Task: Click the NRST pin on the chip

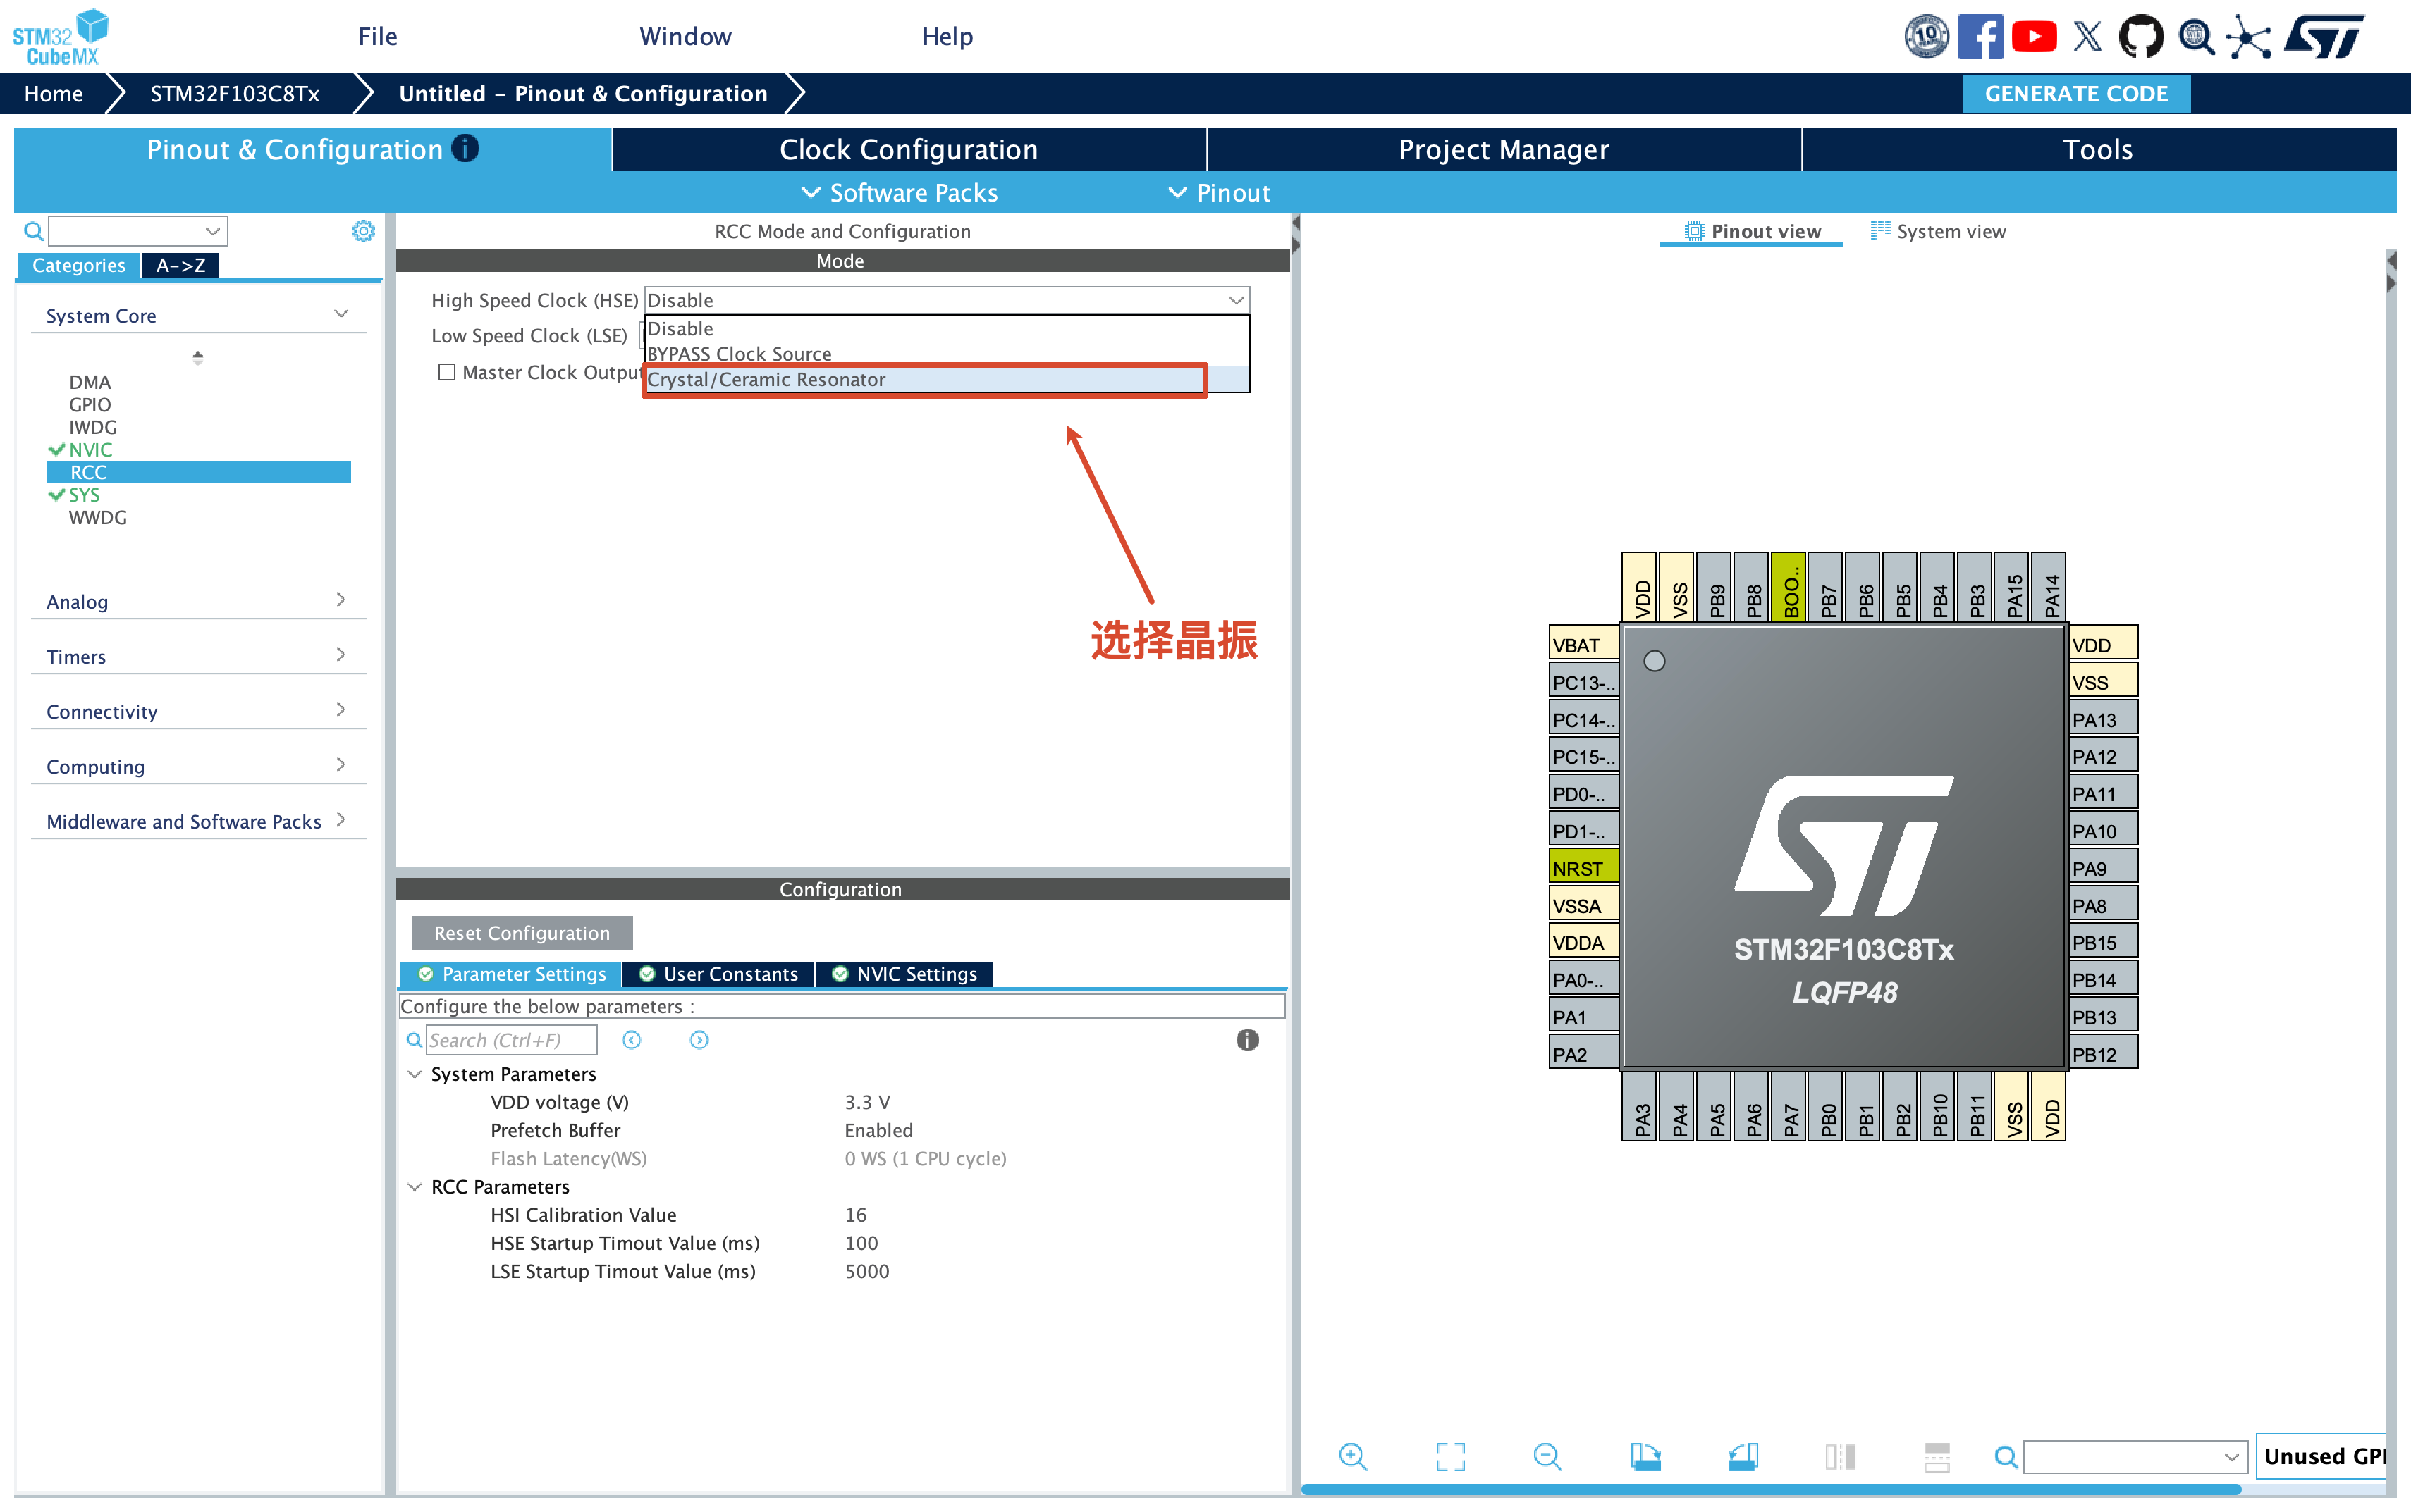Action: [x=1583, y=868]
